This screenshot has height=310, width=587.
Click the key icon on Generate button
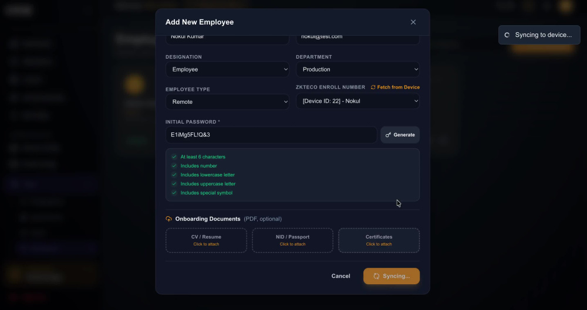[x=388, y=135]
